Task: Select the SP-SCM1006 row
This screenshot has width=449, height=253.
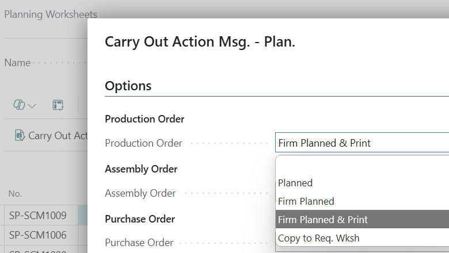Action: point(38,235)
